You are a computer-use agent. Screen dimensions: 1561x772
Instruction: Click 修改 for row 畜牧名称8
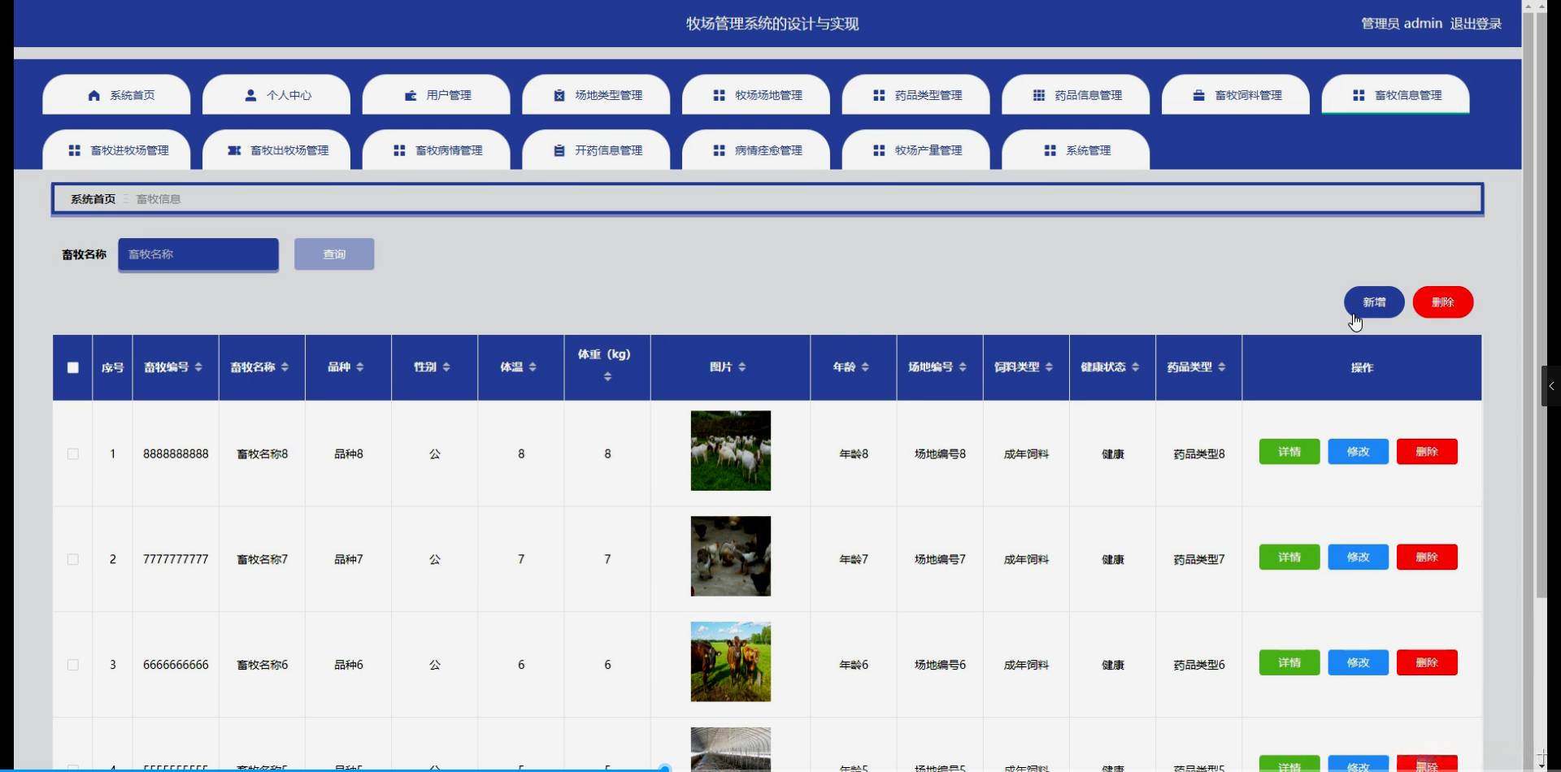point(1359,452)
